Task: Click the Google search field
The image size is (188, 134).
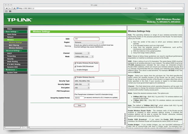Action: (x=161, y=8)
